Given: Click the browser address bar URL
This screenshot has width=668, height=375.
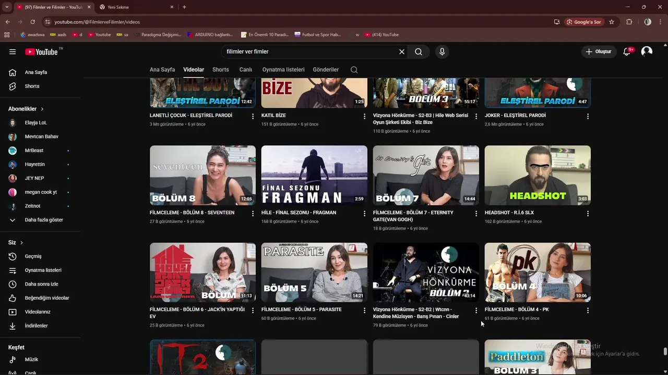Looking at the screenshot, I should coord(97,22).
